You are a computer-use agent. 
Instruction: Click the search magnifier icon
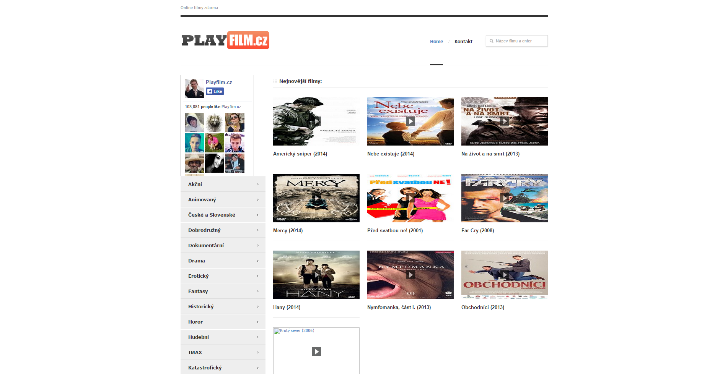[x=492, y=41]
